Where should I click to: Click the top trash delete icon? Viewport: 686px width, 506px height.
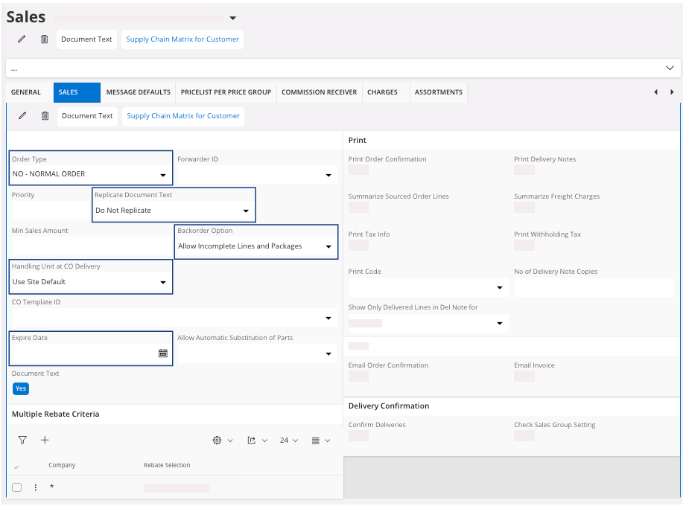[45, 39]
